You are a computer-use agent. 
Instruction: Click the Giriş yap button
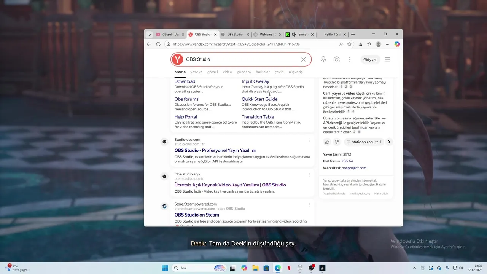pyautogui.click(x=370, y=60)
